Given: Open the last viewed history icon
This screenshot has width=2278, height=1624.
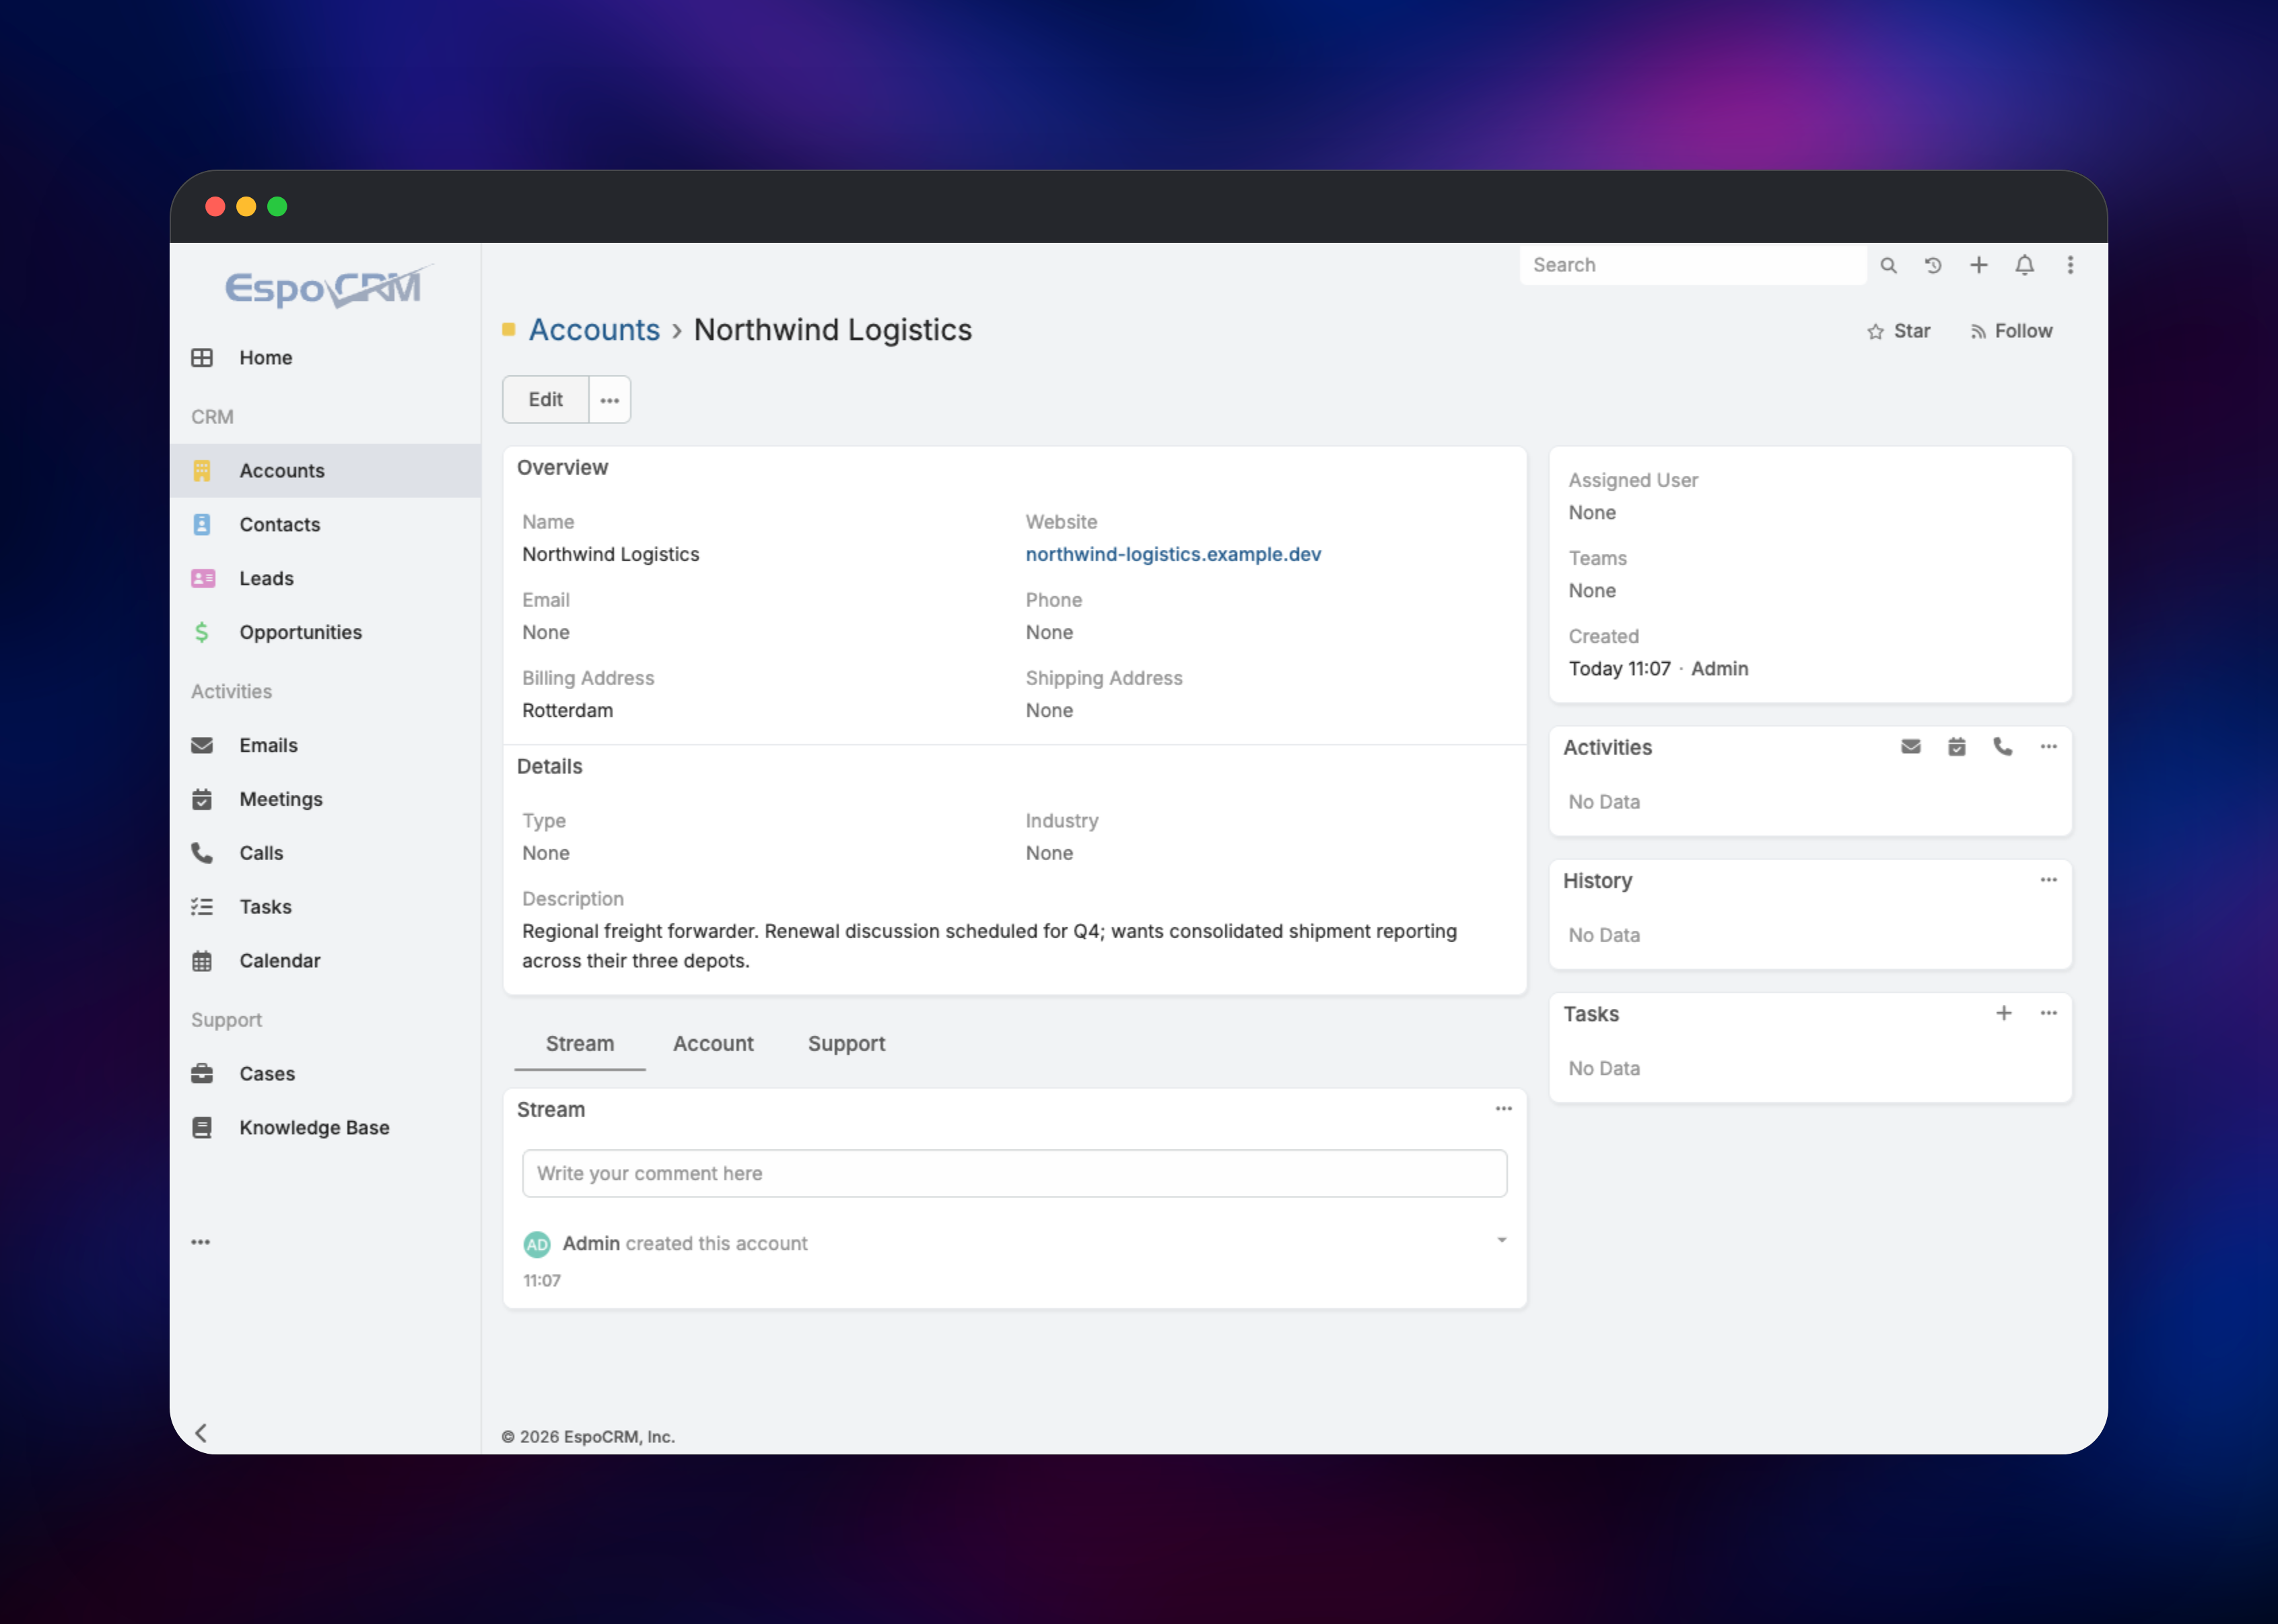Looking at the screenshot, I should (x=1933, y=266).
